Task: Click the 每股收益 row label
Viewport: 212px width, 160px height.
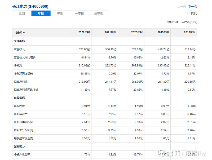Action: tap(19, 106)
